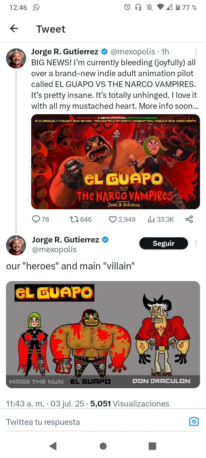Tap the back arrow next to Tweet
206x458 pixels.
(14, 28)
